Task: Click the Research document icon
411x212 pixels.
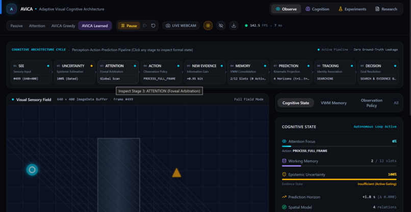Action: (x=377, y=9)
